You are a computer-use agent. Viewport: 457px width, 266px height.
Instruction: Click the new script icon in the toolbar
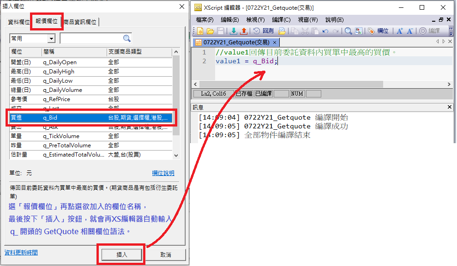[x=200, y=31]
